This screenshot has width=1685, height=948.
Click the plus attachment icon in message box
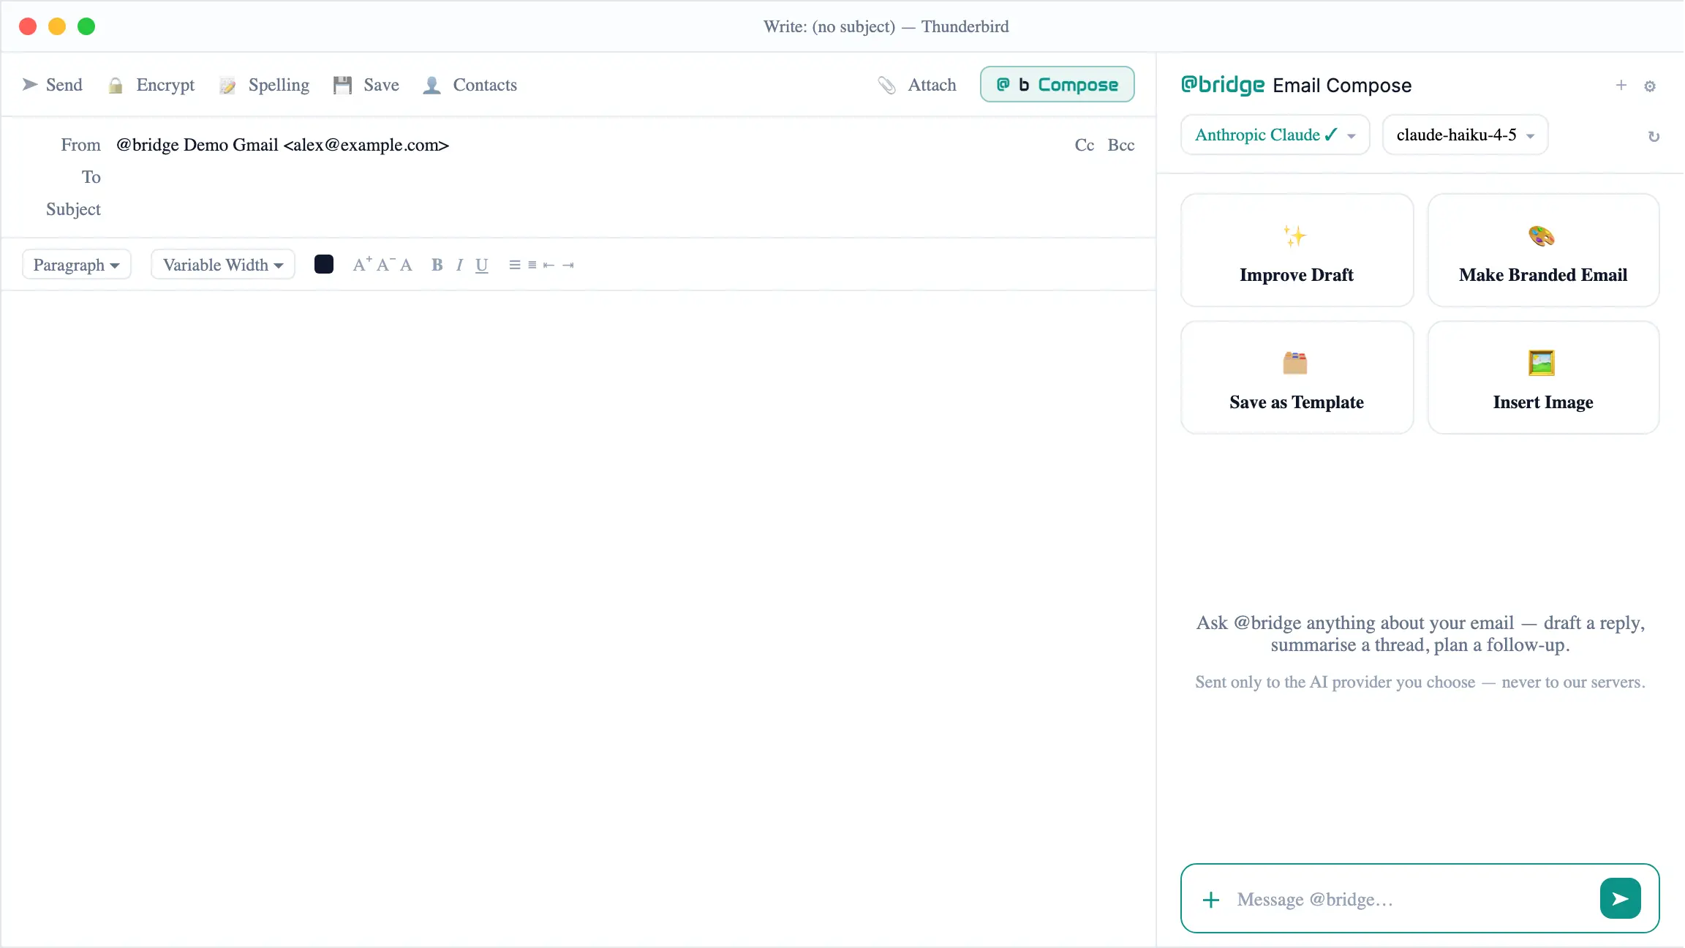[1211, 900]
